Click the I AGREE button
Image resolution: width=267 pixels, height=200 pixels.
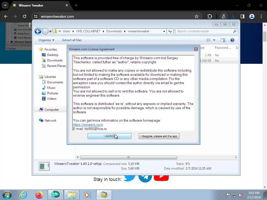109,136
